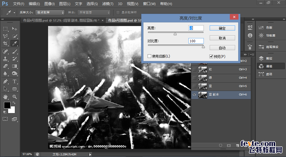Open 图像(I) menu
Image resolution: width=286 pixels, height=157 pixels.
click(x=49, y=4)
